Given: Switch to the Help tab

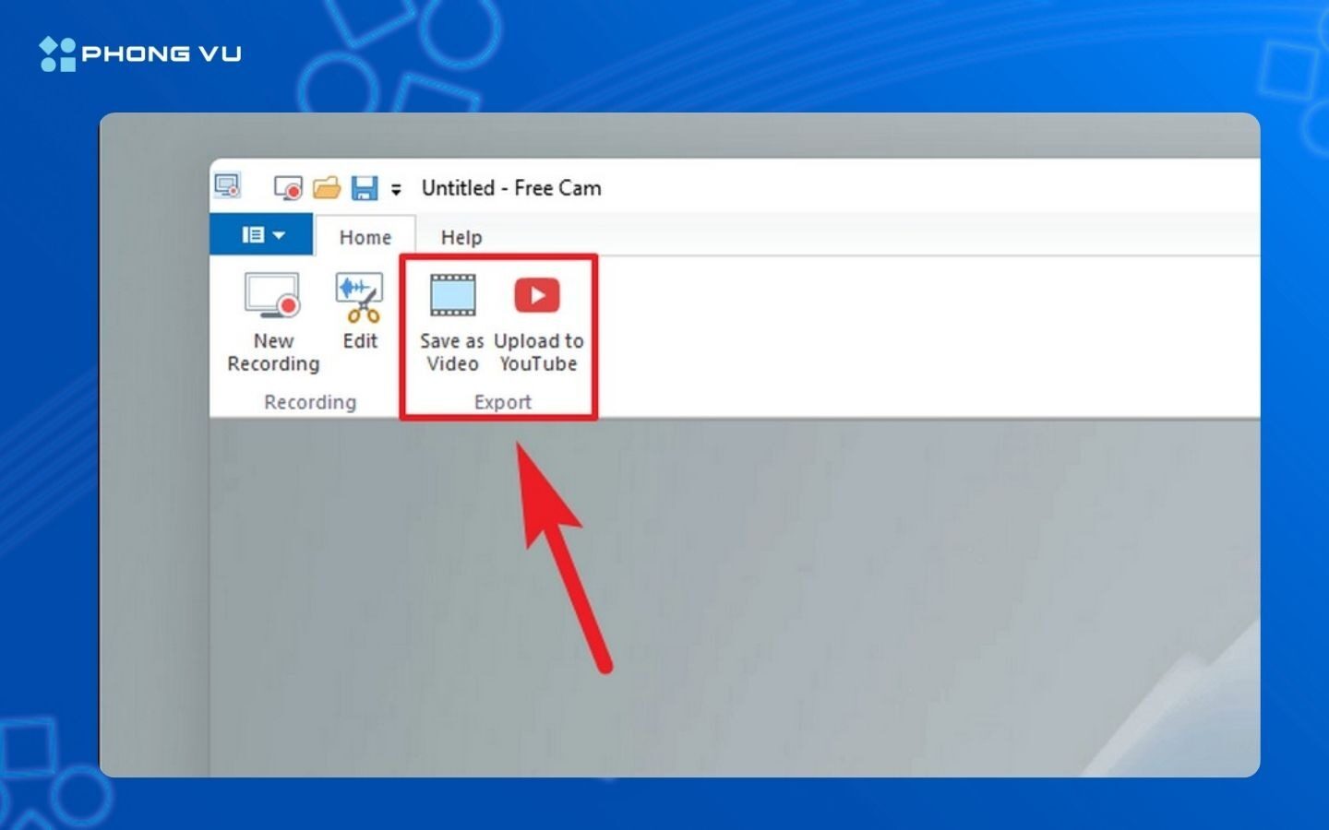Looking at the screenshot, I should click(461, 237).
